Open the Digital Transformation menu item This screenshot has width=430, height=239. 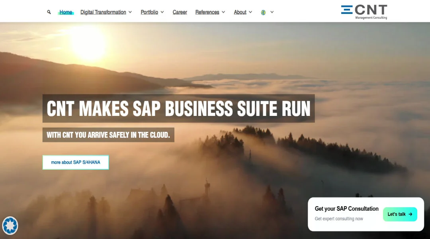point(103,12)
